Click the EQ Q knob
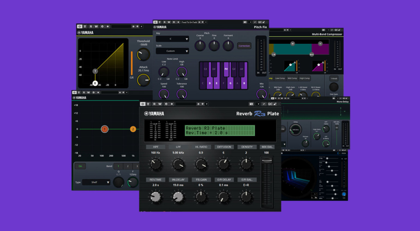 point(119,182)
